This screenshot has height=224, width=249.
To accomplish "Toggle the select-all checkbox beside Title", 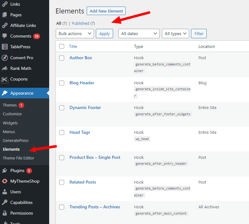I will tap(62, 46).
